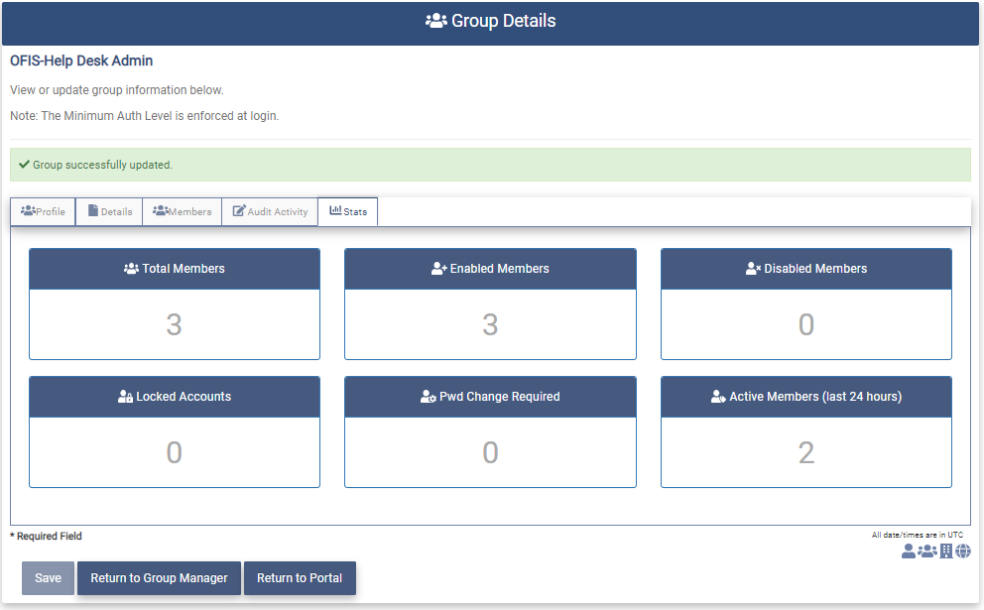Click the Total Members value 3

(174, 324)
